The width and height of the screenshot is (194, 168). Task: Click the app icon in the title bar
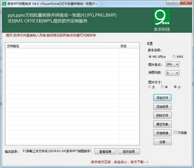pos(4,4)
